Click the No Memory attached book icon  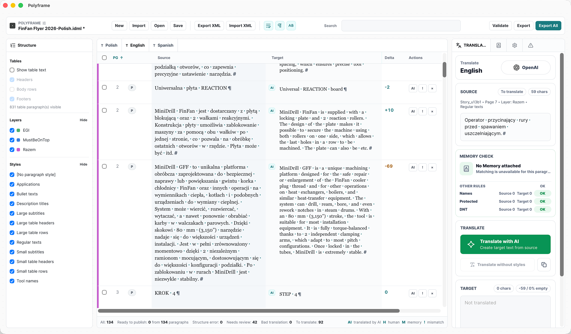466,169
